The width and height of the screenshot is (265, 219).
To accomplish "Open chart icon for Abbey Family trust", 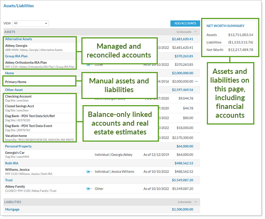I will (89, 189).
